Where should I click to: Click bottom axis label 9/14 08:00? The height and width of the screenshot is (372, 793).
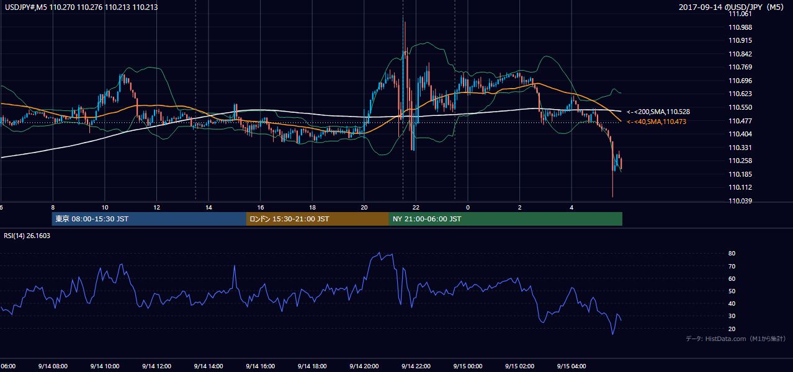[x=53, y=366]
